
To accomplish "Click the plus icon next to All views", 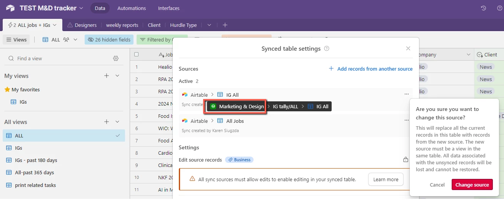I will click(107, 122).
